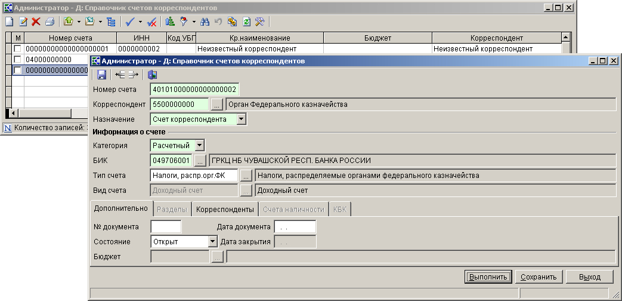622x301 pixels.
Task: Click the hammer and wrench settings icon
Action: click(259, 22)
